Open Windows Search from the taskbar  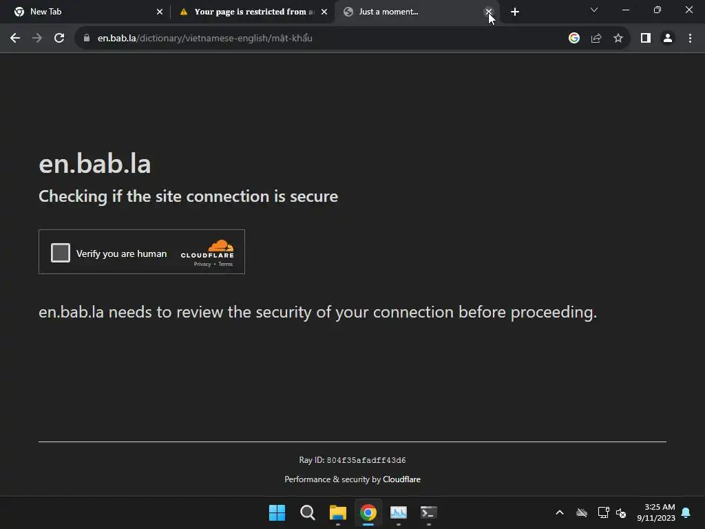[x=308, y=512]
